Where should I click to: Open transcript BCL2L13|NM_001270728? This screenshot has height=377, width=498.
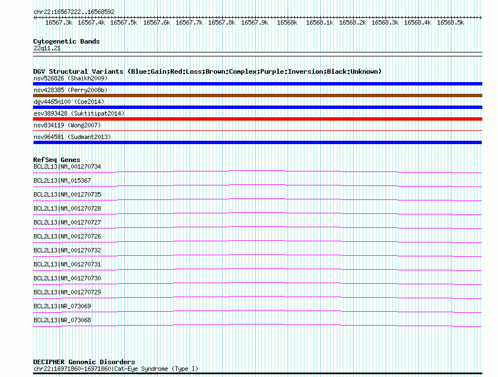click(67, 209)
